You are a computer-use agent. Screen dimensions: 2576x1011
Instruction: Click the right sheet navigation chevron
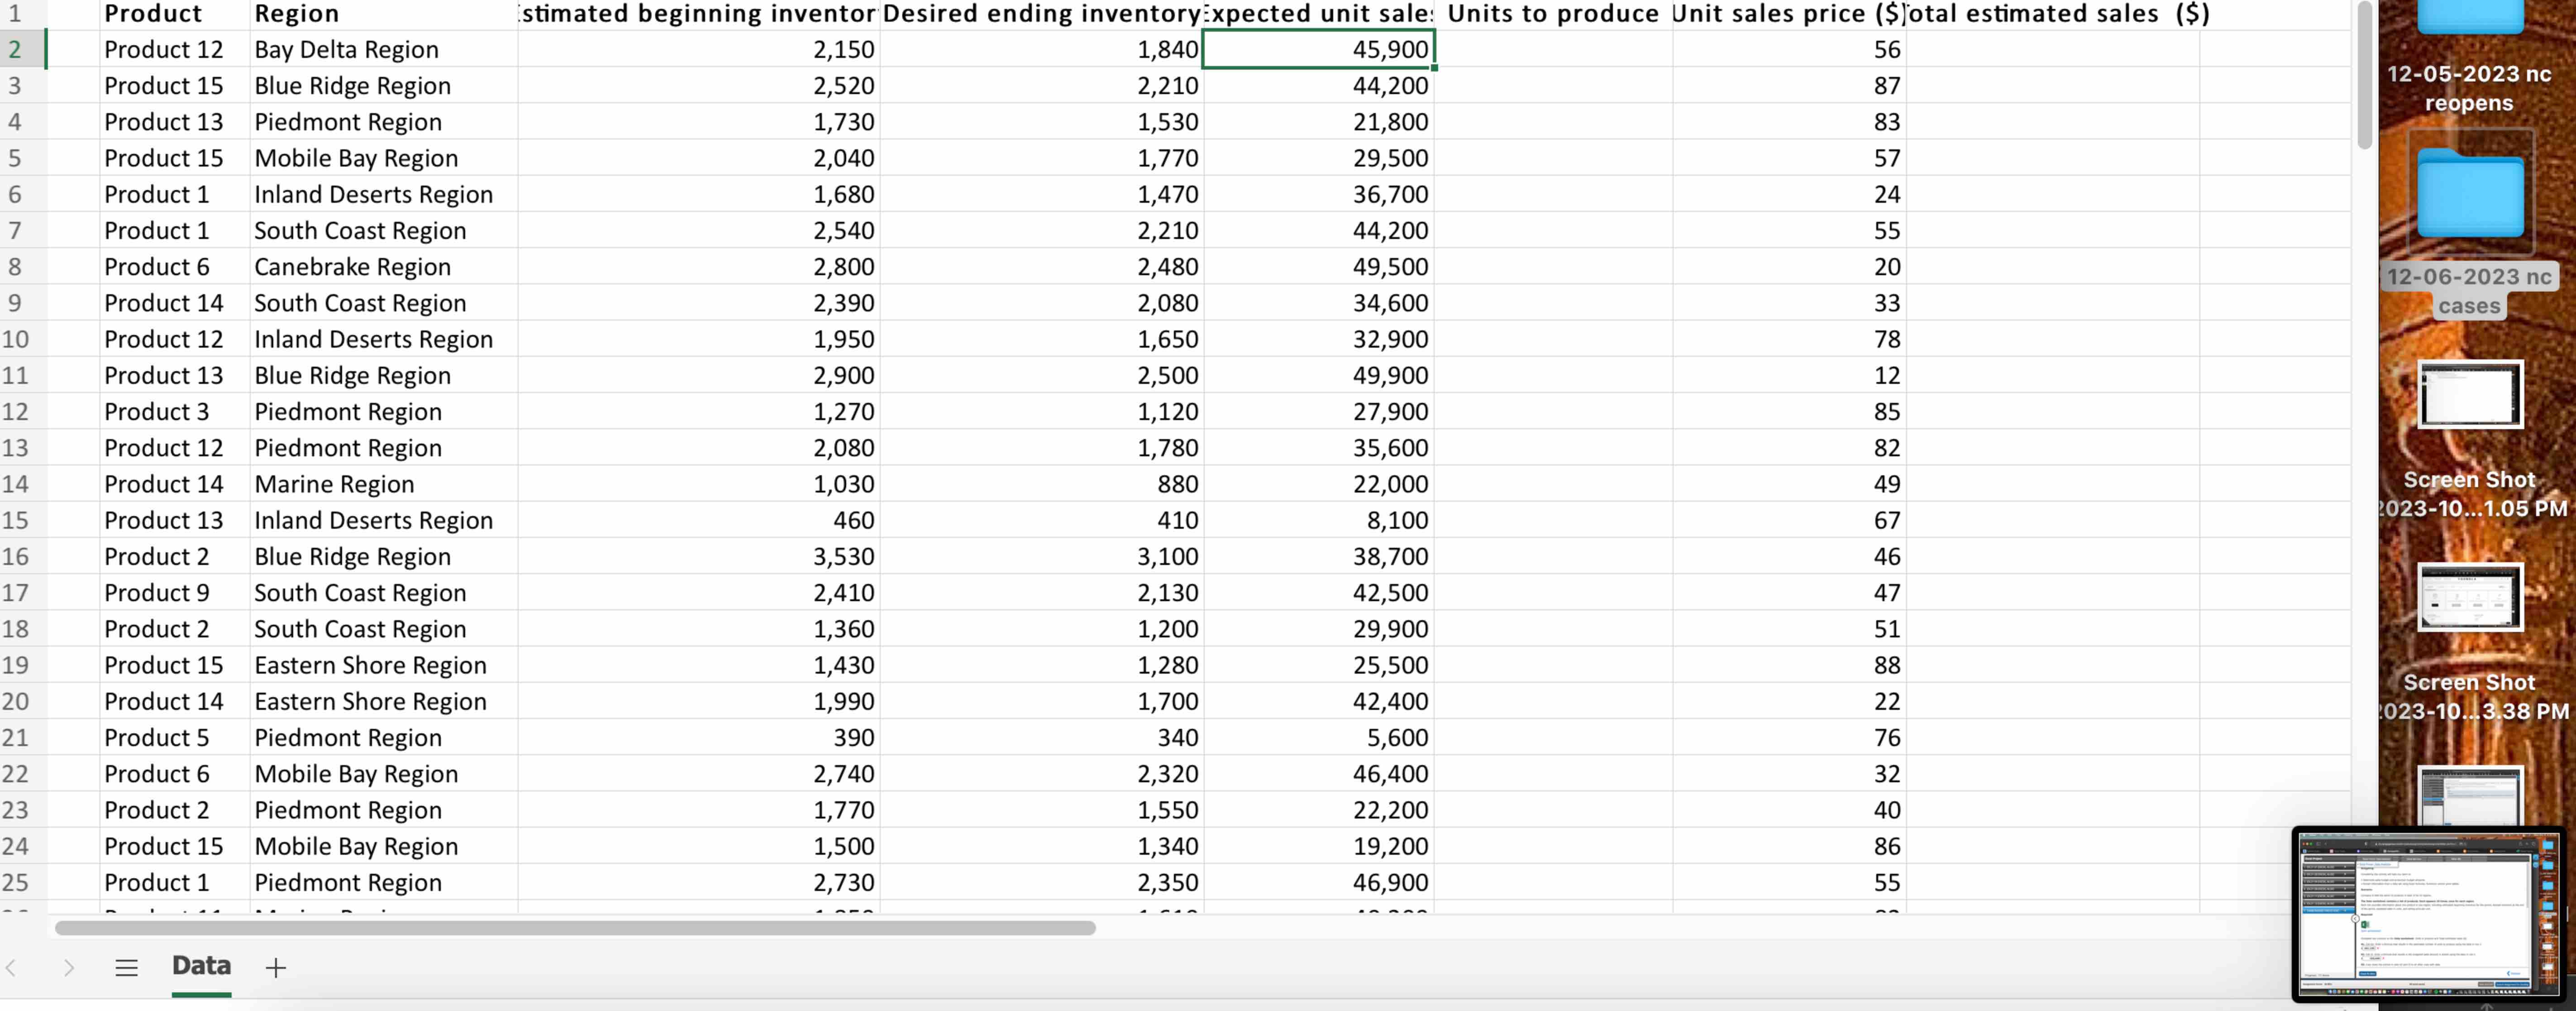coord(68,967)
